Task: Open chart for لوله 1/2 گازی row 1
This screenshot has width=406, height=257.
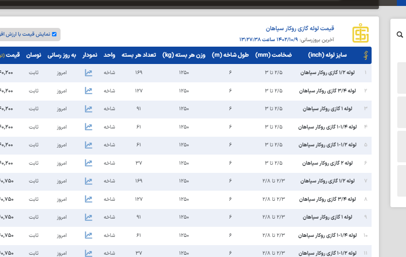Action: (x=89, y=73)
